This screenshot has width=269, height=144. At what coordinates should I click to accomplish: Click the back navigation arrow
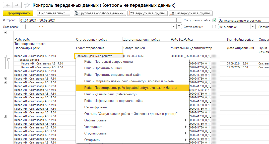click(8, 5)
